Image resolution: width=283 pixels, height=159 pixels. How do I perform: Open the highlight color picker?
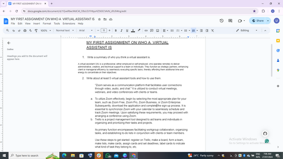[139, 30]
